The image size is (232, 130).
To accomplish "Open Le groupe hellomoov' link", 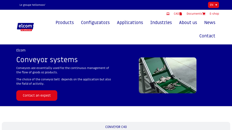I will pos(32,5).
